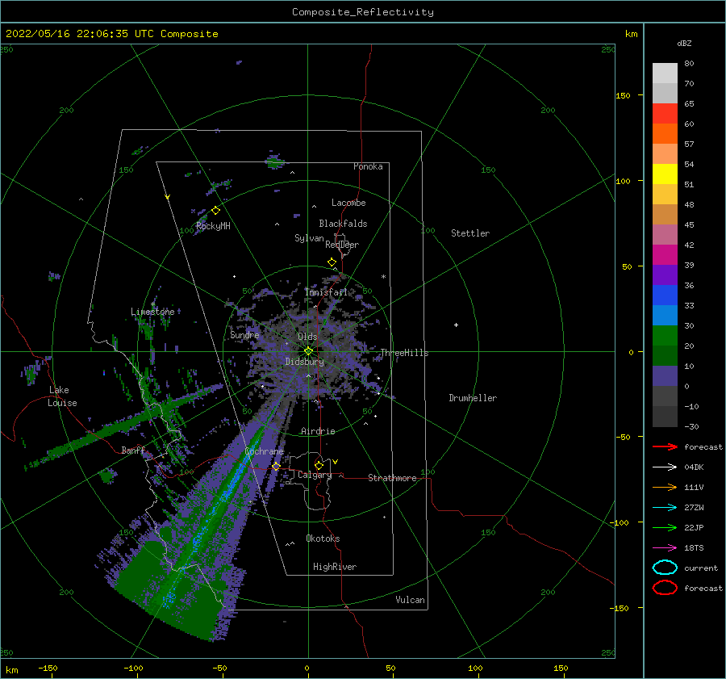The height and width of the screenshot is (679, 726).
Task: Select the purple 10 dBZ color swatch
Action: click(x=665, y=376)
